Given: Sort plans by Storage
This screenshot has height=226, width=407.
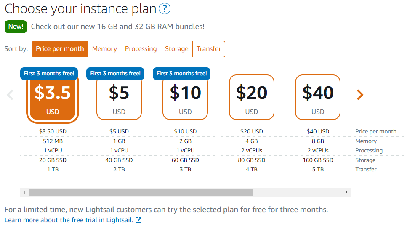Looking at the screenshot, I should [x=177, y=49].
